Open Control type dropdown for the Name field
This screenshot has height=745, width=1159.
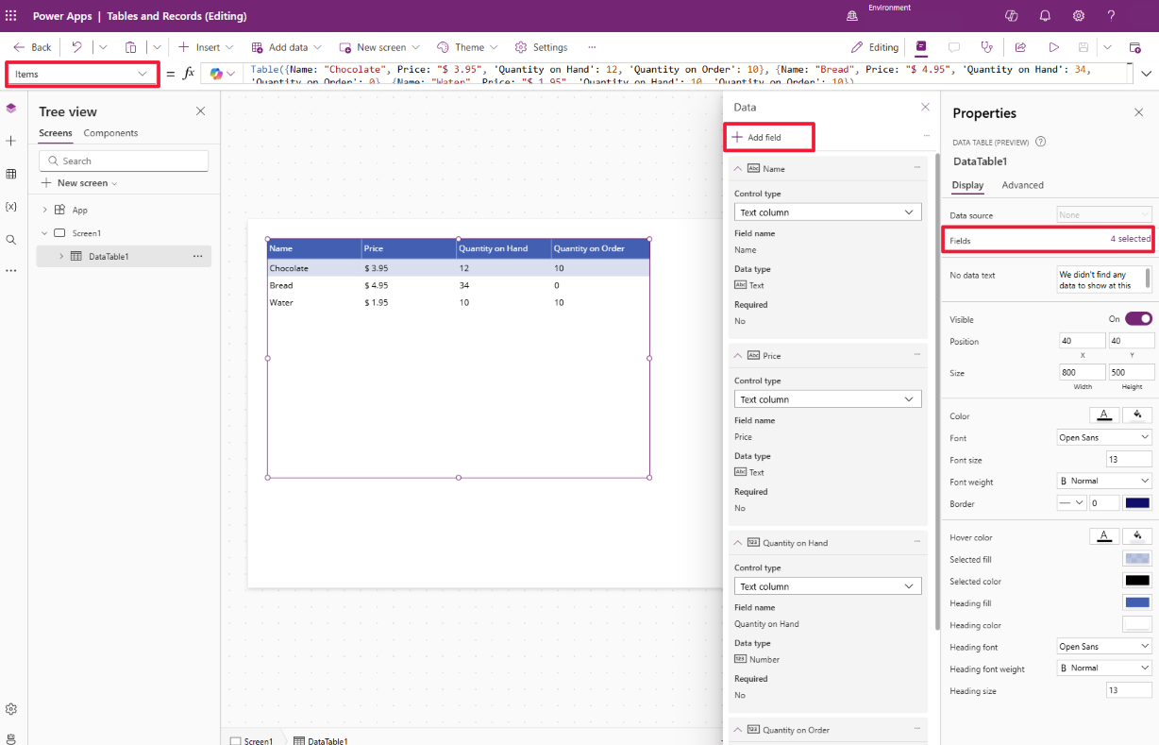click(827, 211)
